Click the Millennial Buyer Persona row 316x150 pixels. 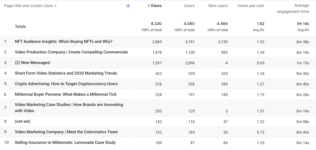(66, 95)
